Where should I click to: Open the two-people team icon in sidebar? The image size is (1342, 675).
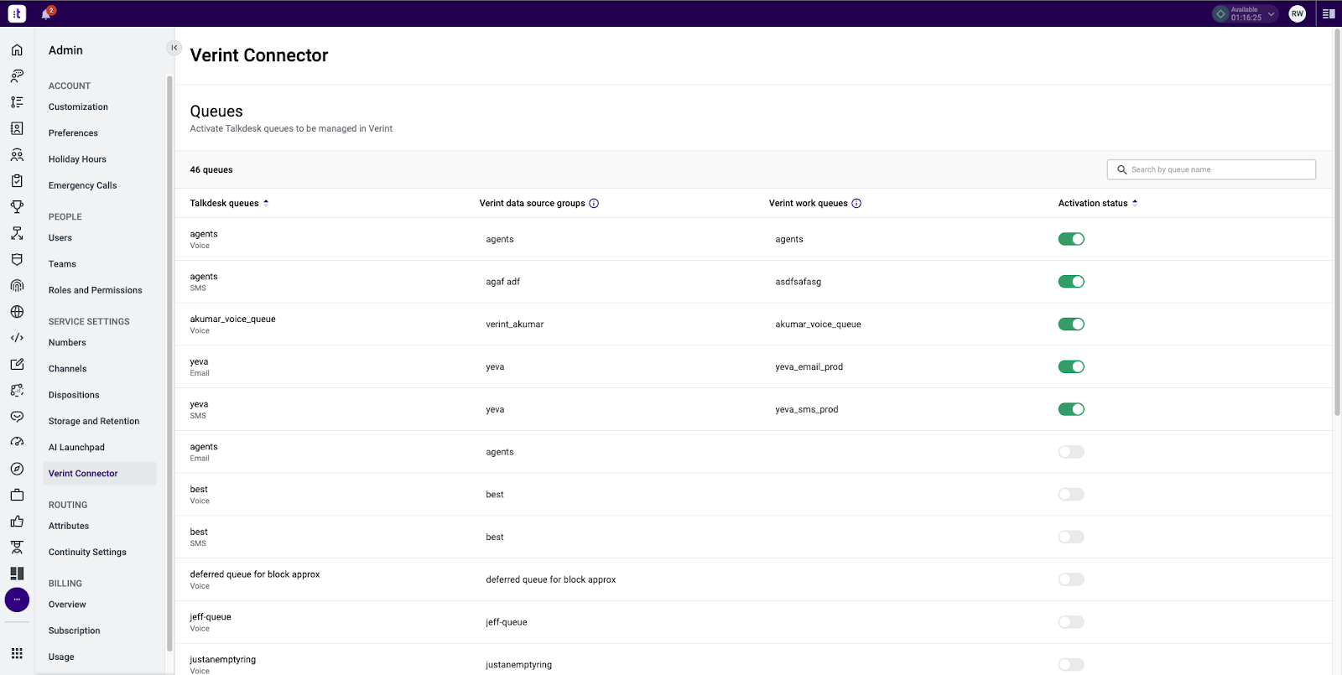click(17, 155)
